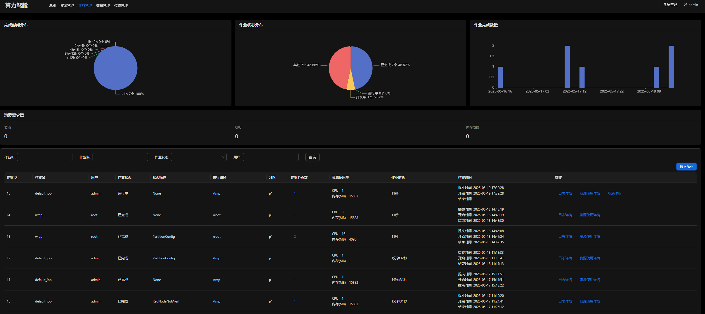Click 取消作业 for job 15
This screenshot has width=705, height=314.
pos(614,193)
